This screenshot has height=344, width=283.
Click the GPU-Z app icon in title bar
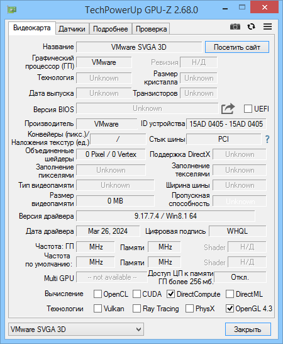(x=12, y=9)
